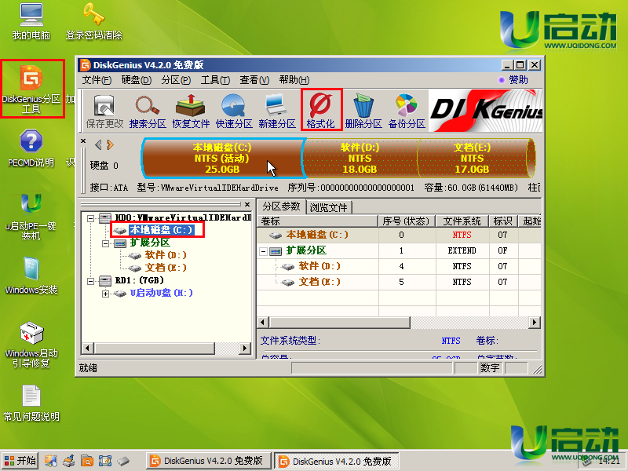Open the File (文件) menu
This screenshot has width=628, height=471.
coord(97,80)
